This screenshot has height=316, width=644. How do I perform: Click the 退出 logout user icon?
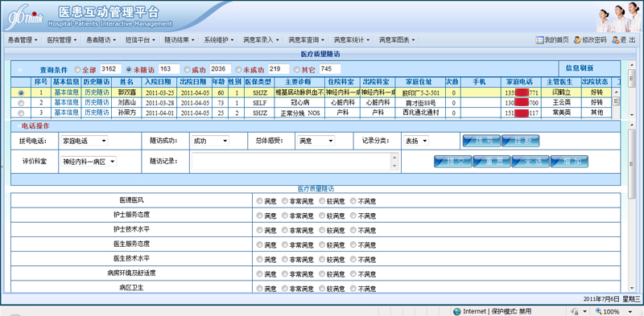tap(615, 40)
